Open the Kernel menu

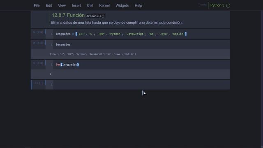tap(104, 5)
